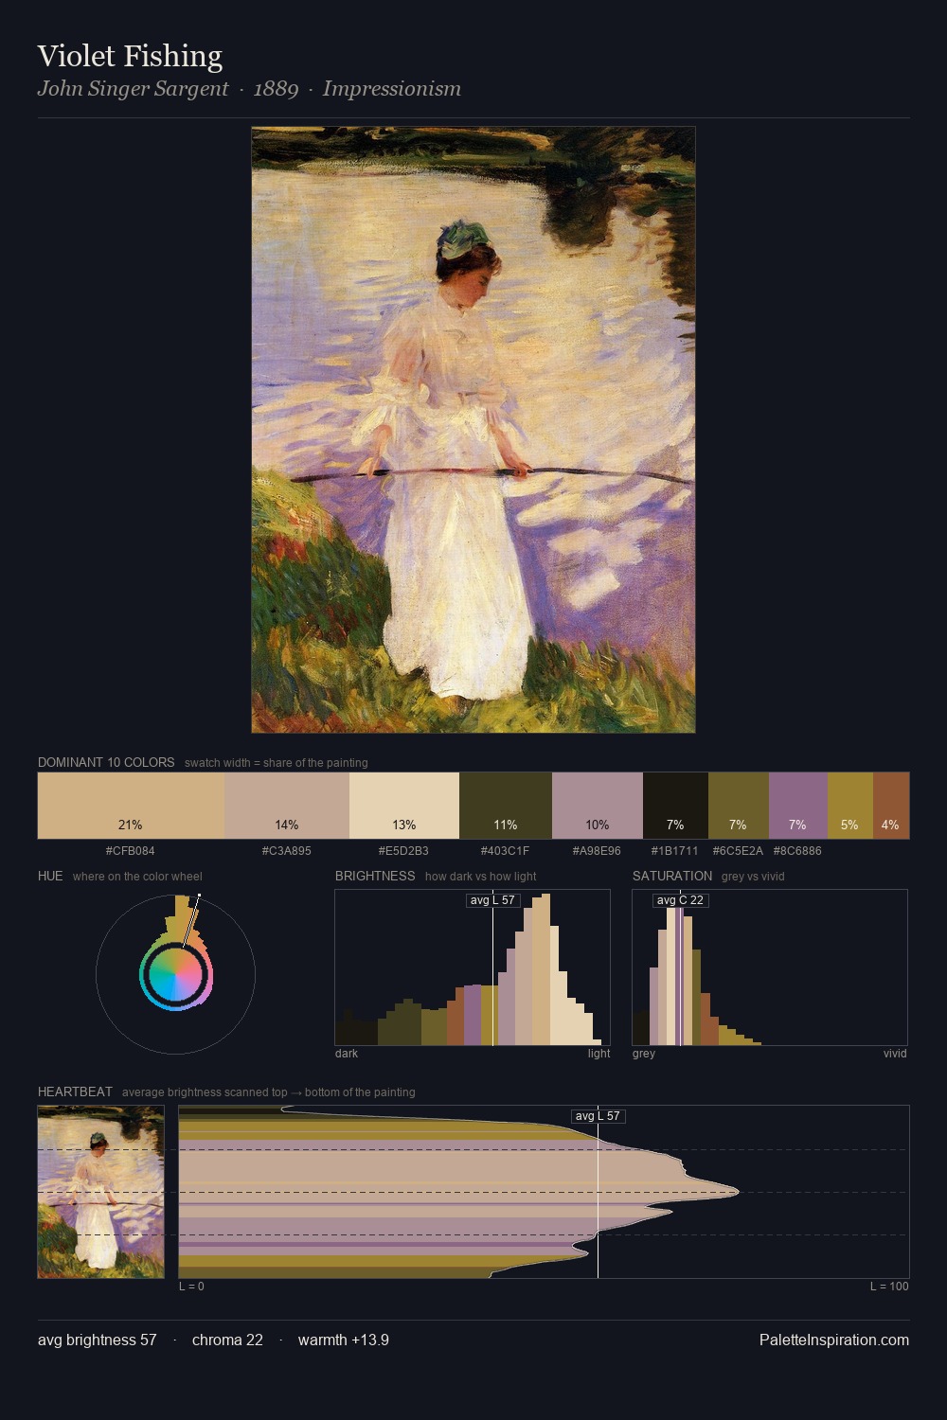The image size is (947, 1420).
Task: Click the 5% mustard swatch
Action: coord(850,806)
